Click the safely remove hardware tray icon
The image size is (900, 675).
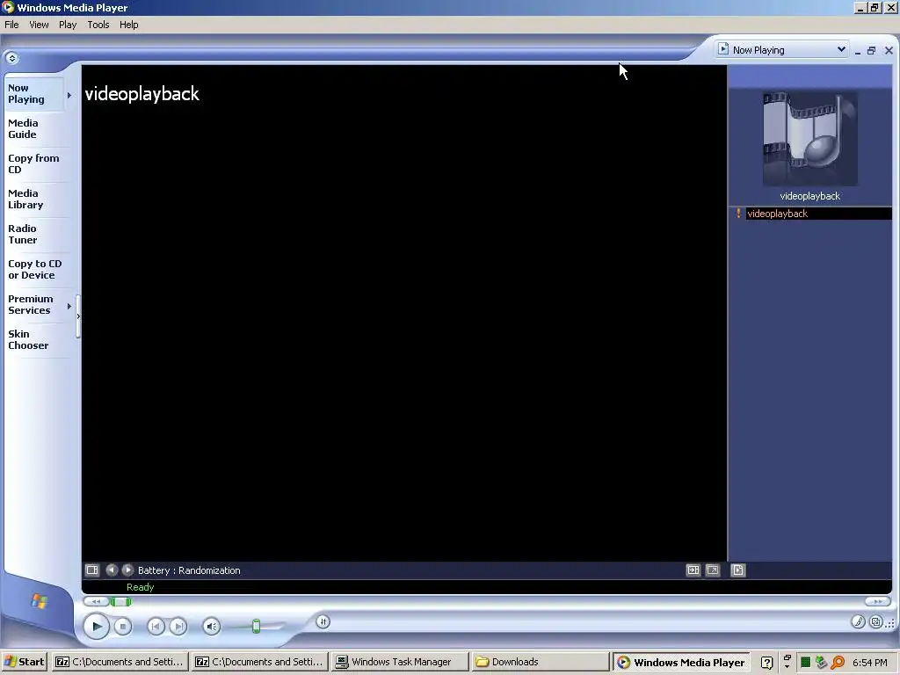[822, 663]
